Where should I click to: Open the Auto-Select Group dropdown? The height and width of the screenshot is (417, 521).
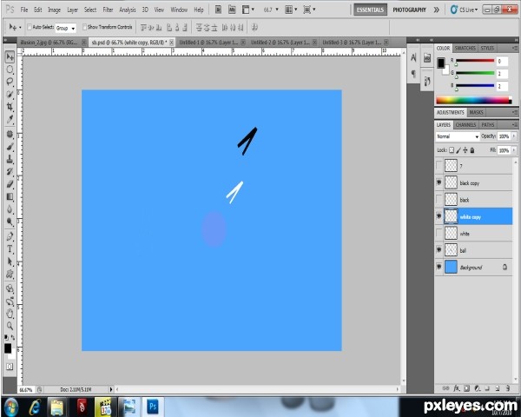pyautogui.click(x=65, y=28)
